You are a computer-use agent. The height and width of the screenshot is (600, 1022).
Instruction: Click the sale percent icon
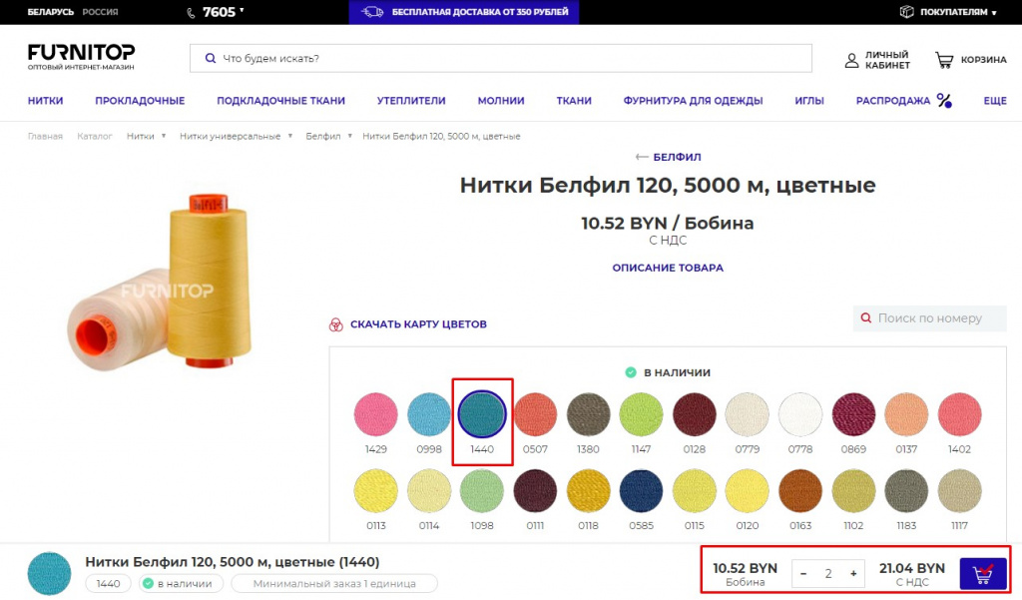pyautogui.click(x=944, y=101)
